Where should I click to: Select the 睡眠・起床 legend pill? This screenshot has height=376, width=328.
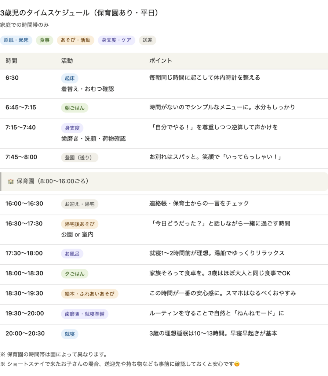[17, 40]
